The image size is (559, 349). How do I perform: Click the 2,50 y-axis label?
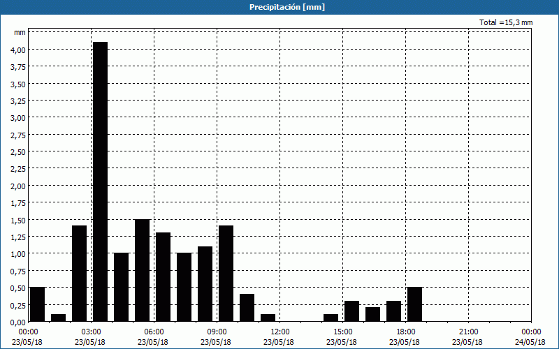coord(18,152)
